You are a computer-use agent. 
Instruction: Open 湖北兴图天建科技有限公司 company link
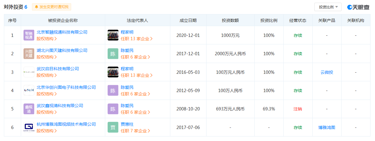pos(62,50)
